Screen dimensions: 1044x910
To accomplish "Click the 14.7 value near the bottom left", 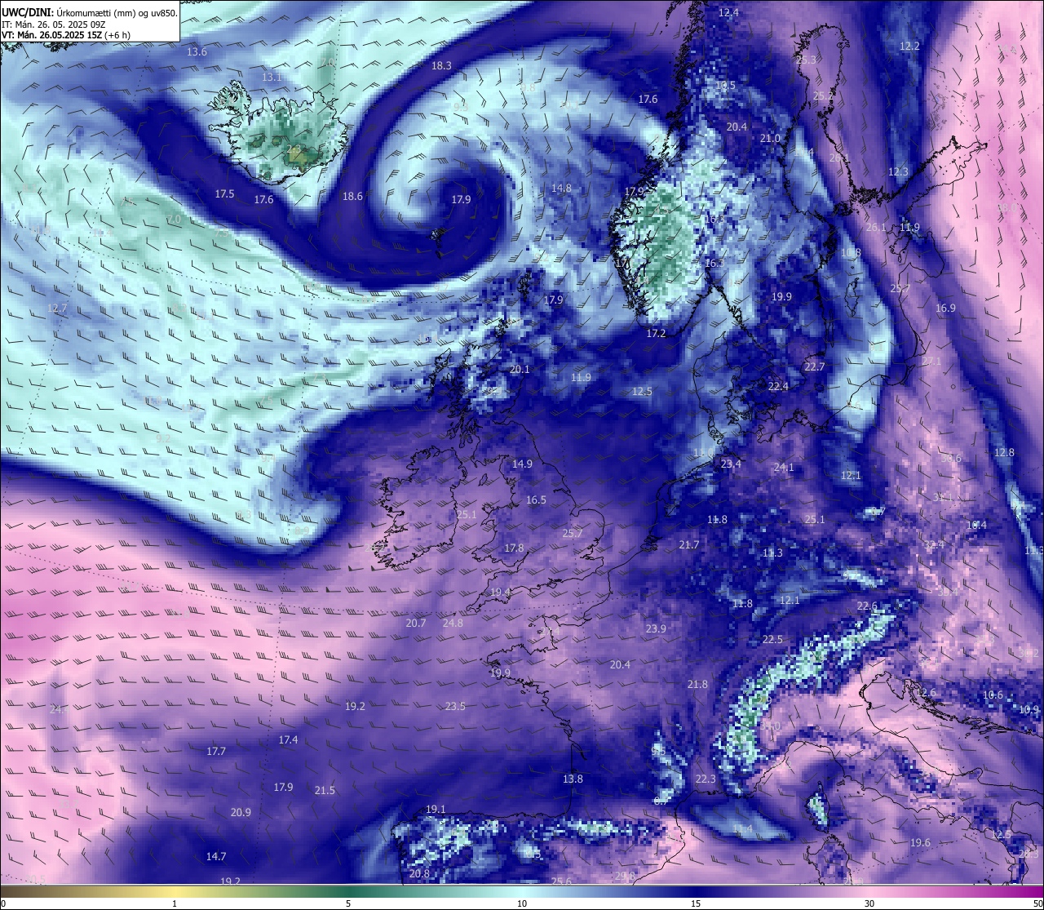I will [x=215, y=857].
